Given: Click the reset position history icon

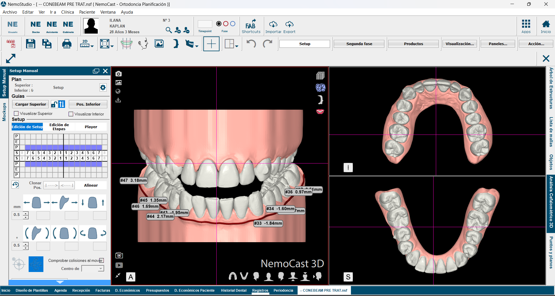Looking at the screenshot, I should click(x=15, y=185).
